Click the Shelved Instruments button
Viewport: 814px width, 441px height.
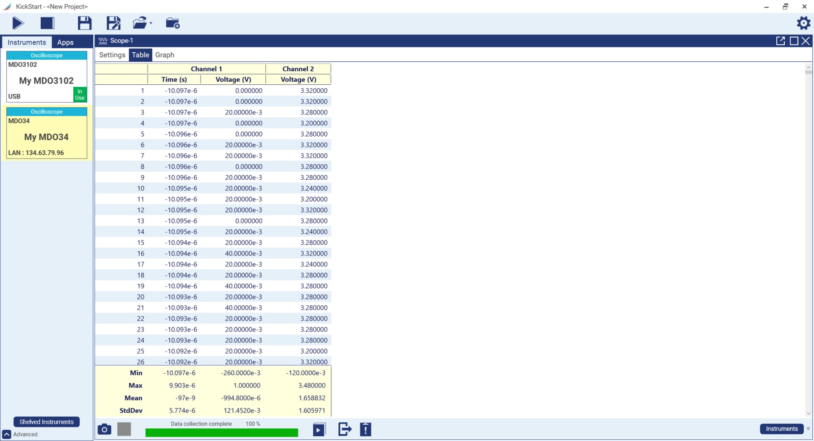click(x=47, y=422)
